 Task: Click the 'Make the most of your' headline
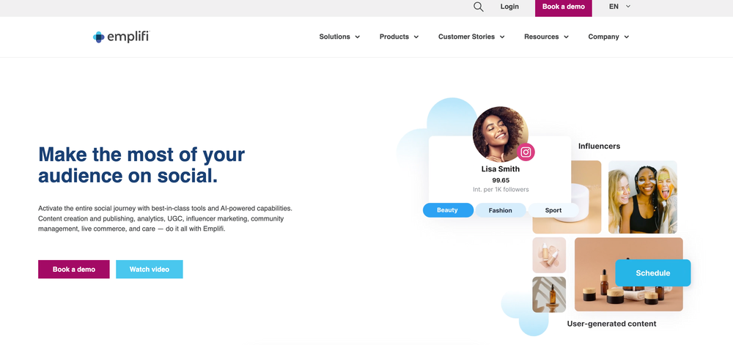point(141,154)
